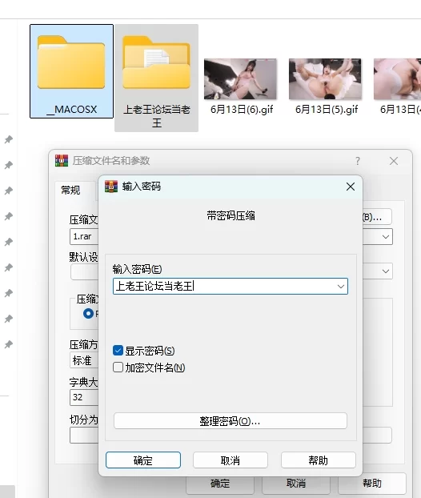Click the 切分为 split volume field
Viewport: 421px width, 498px height.
click(84, 435)
